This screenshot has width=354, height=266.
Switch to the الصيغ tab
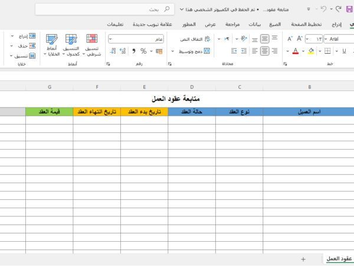[275, 24]
